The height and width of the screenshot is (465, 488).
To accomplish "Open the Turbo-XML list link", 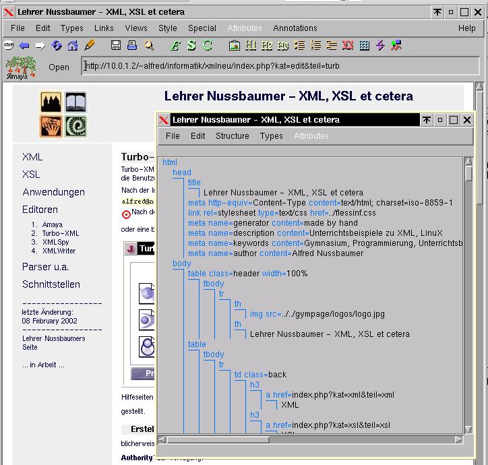I will pos(61,233).
